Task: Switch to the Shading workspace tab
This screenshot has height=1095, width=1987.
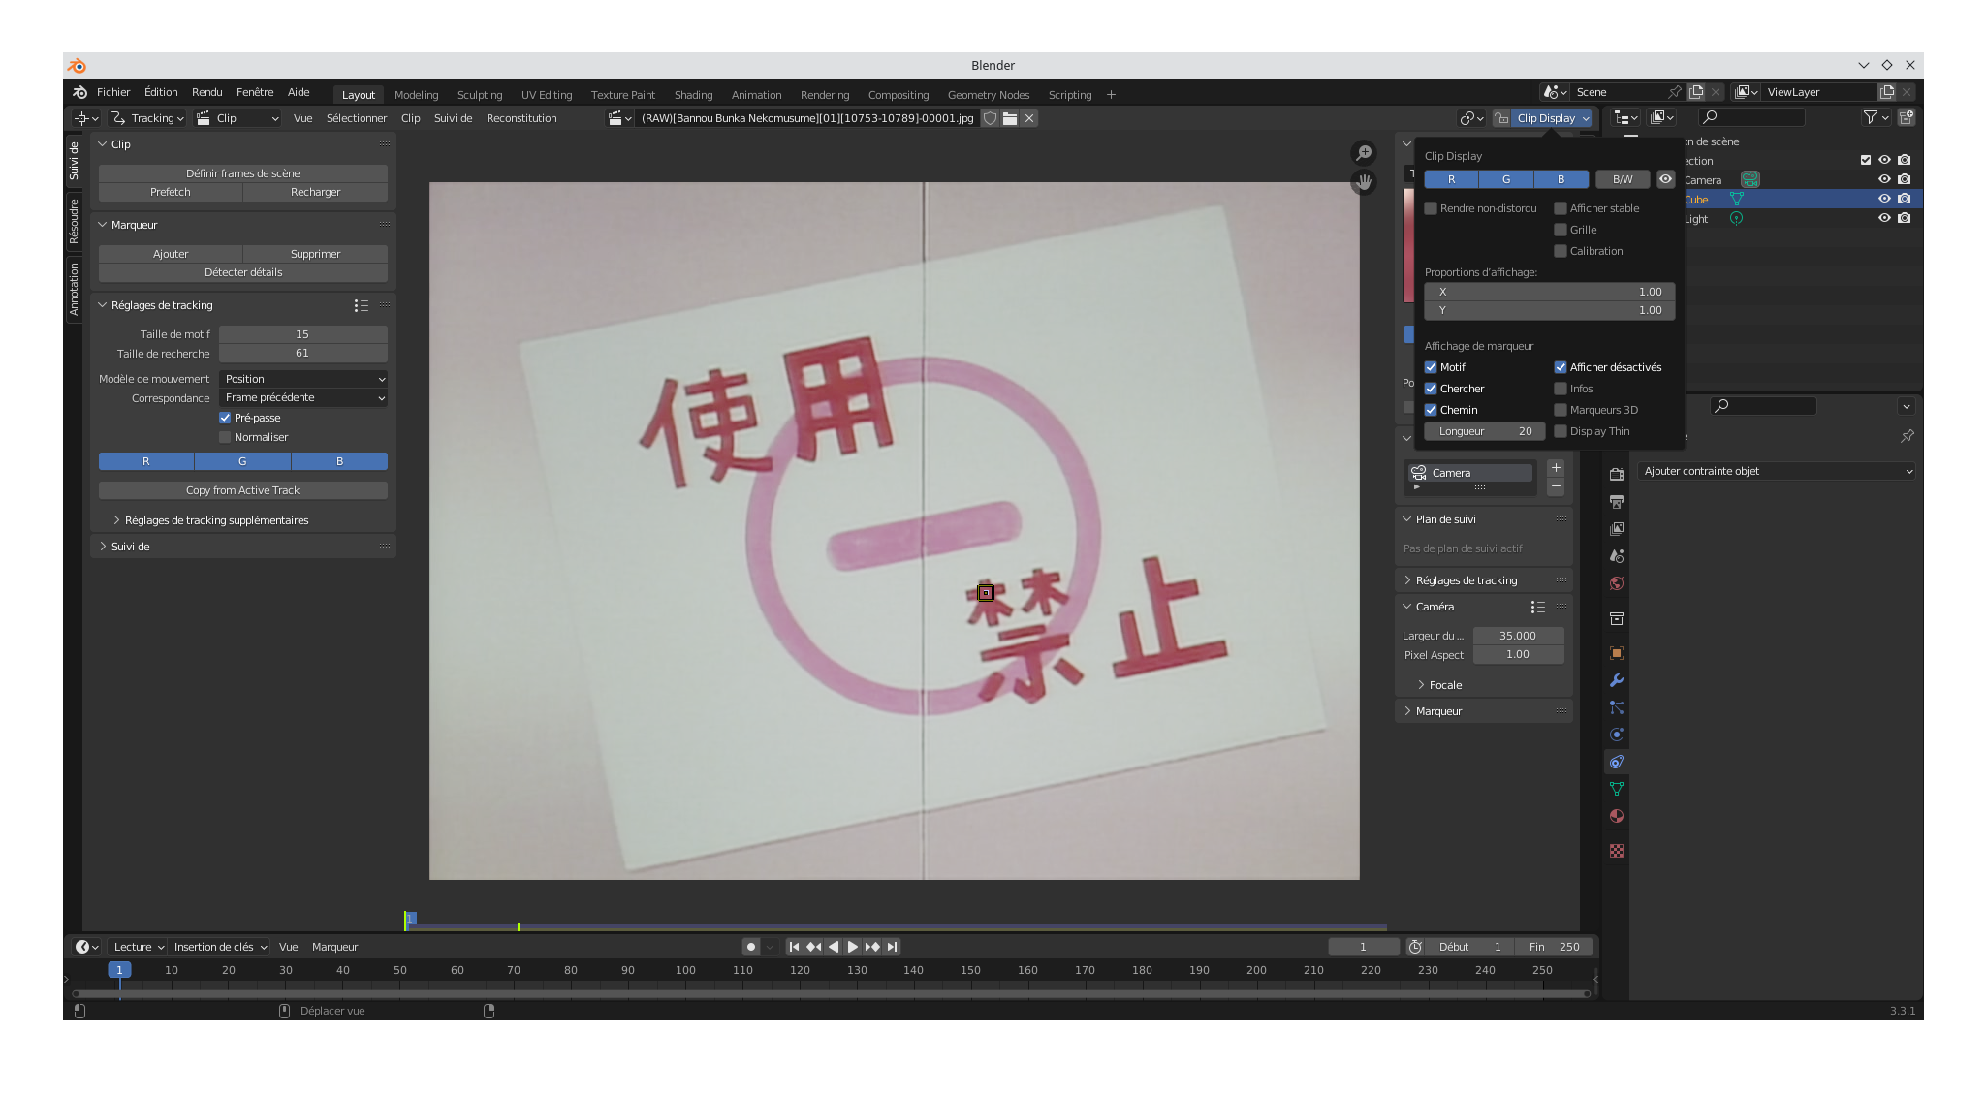Action: point(693,95)
